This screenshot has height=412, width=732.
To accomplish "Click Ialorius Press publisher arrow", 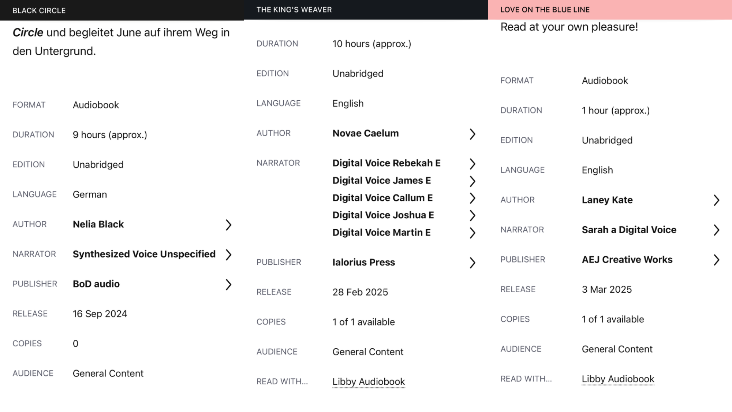I will tap(473, 263).
